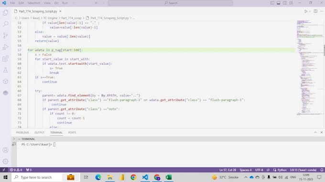Select interpreter 3.9.13 ('base': conda)
Viewport: 325px width, 182px height.
click(303, 170)
